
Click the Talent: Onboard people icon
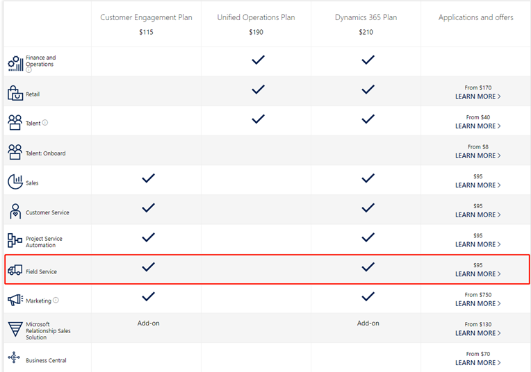pos(15,152)
